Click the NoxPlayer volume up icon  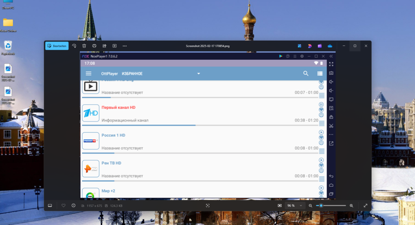point(331,82)
